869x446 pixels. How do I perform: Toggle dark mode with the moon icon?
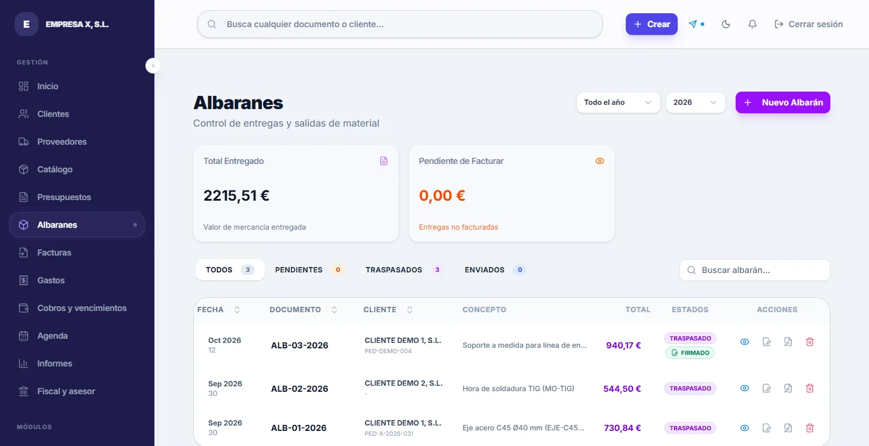726,24
